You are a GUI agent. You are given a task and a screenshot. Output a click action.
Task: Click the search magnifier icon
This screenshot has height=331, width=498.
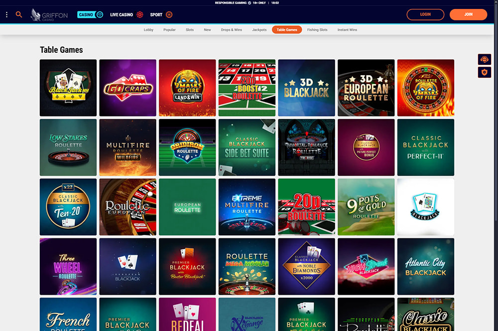[x=19, y=14]
